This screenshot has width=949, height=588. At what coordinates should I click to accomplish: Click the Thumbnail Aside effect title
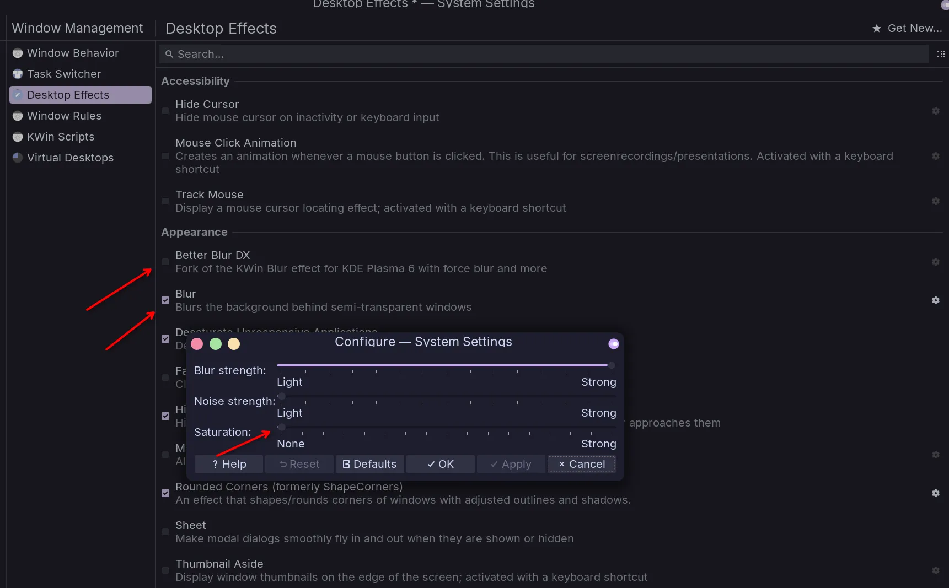pos(219,564)
